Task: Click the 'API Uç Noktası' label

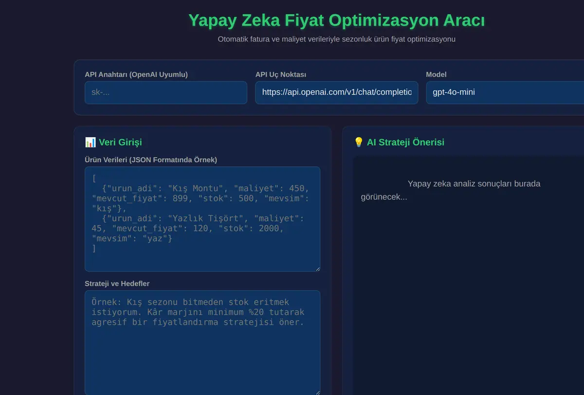Action: coord(281,75)
